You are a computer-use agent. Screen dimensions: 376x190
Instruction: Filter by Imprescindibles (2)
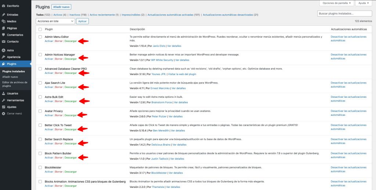[x=133, y=15]
